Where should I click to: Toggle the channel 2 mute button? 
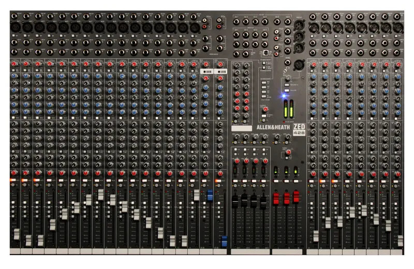[24, 181]
